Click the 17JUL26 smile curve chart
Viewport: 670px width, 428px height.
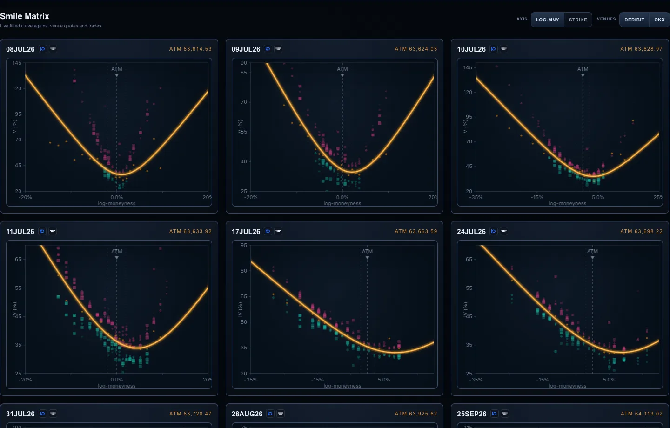click(335, 314)
